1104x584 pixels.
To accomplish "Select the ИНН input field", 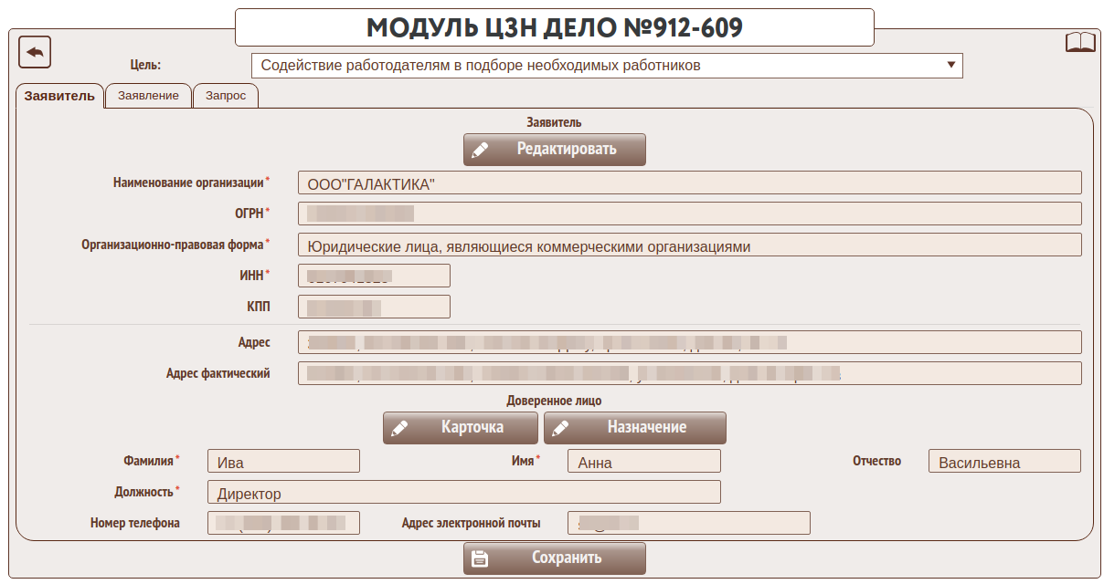I will (374, 276).
